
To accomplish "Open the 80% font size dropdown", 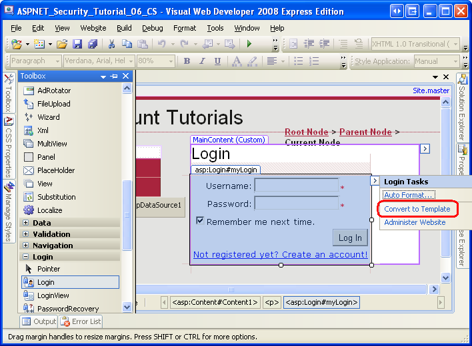I will coord(171,61).
